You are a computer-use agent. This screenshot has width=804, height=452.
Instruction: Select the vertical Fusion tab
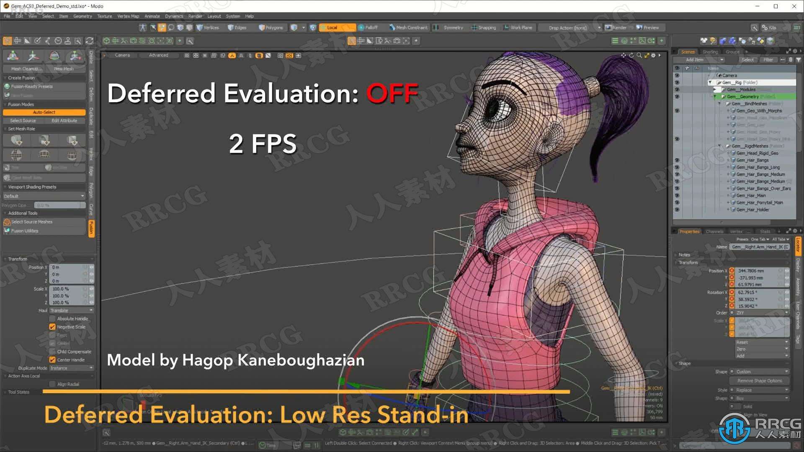click(91, 228)
